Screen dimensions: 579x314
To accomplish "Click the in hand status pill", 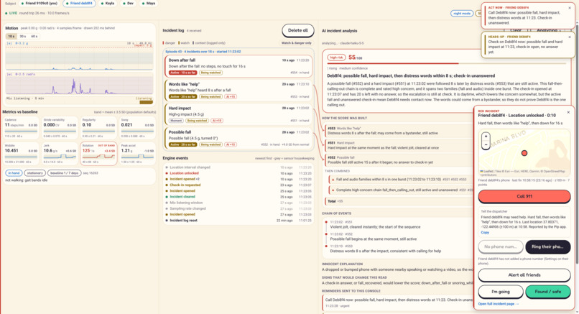I will pos(14,173).
